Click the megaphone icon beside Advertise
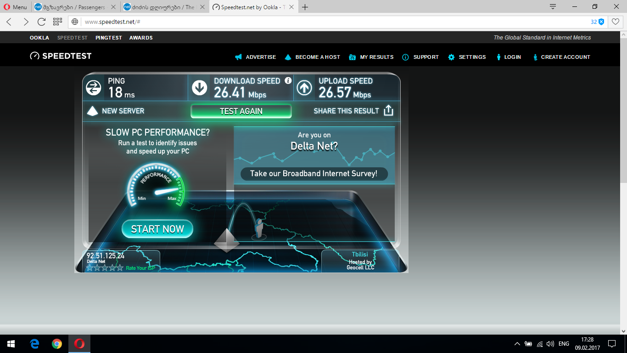627x353 pixels. pyautogui.click(x=239, y=57)
